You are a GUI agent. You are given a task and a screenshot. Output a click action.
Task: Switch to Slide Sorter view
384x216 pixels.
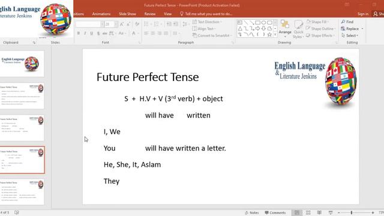click(x=308, y=212)
